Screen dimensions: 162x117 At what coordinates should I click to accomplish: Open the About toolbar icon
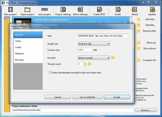tap(134, 9)
